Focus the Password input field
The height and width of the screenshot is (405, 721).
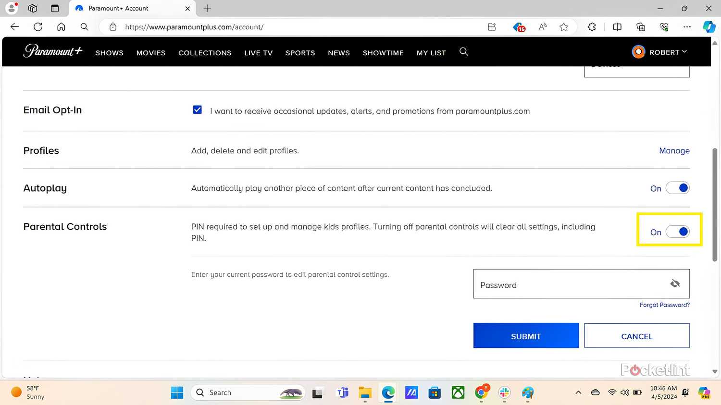tap(582, 284)
